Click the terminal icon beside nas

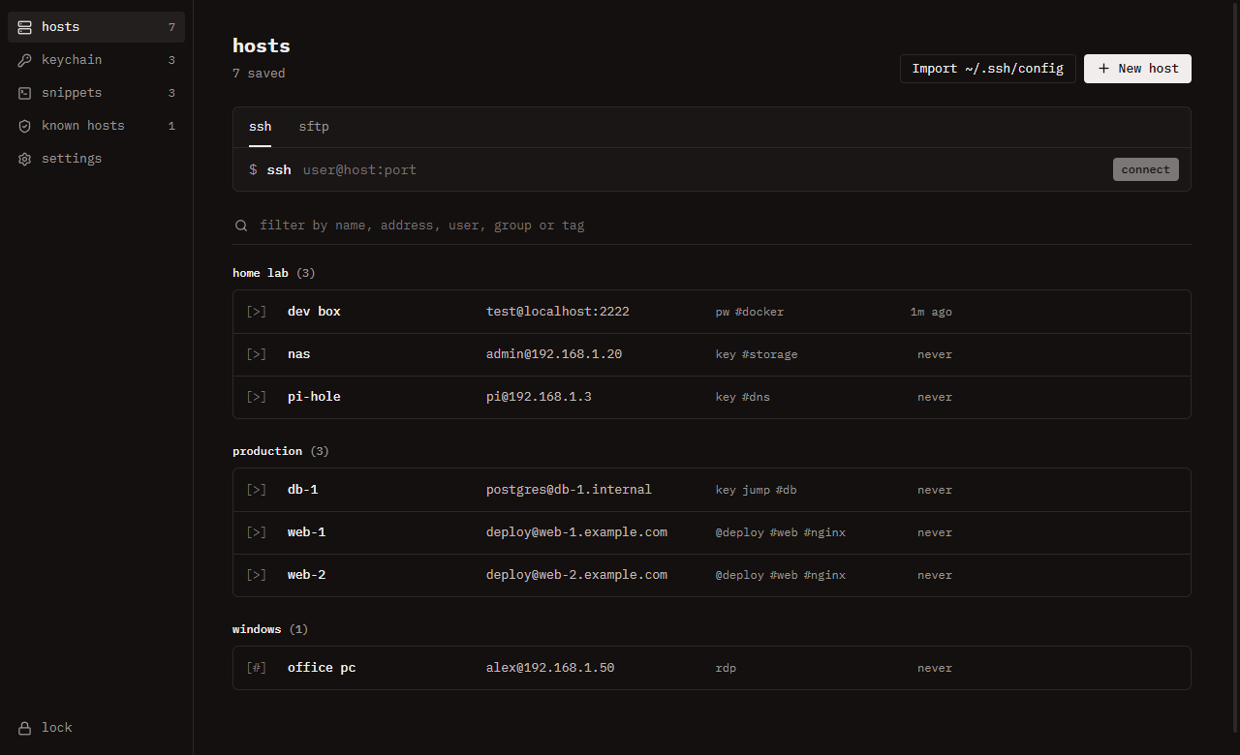click(256, 354)
